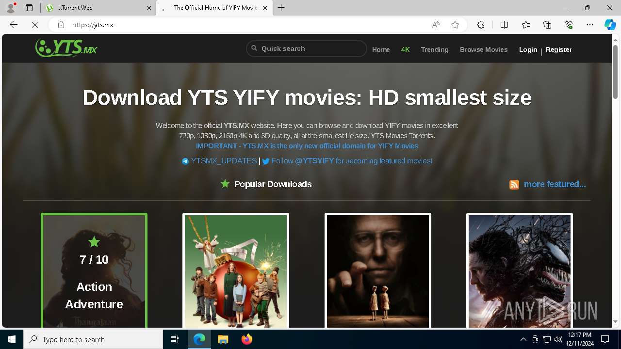Select the Official Home of YIFY tab
Viewport: 621px width, 349px height.
[x=213, y=8]
